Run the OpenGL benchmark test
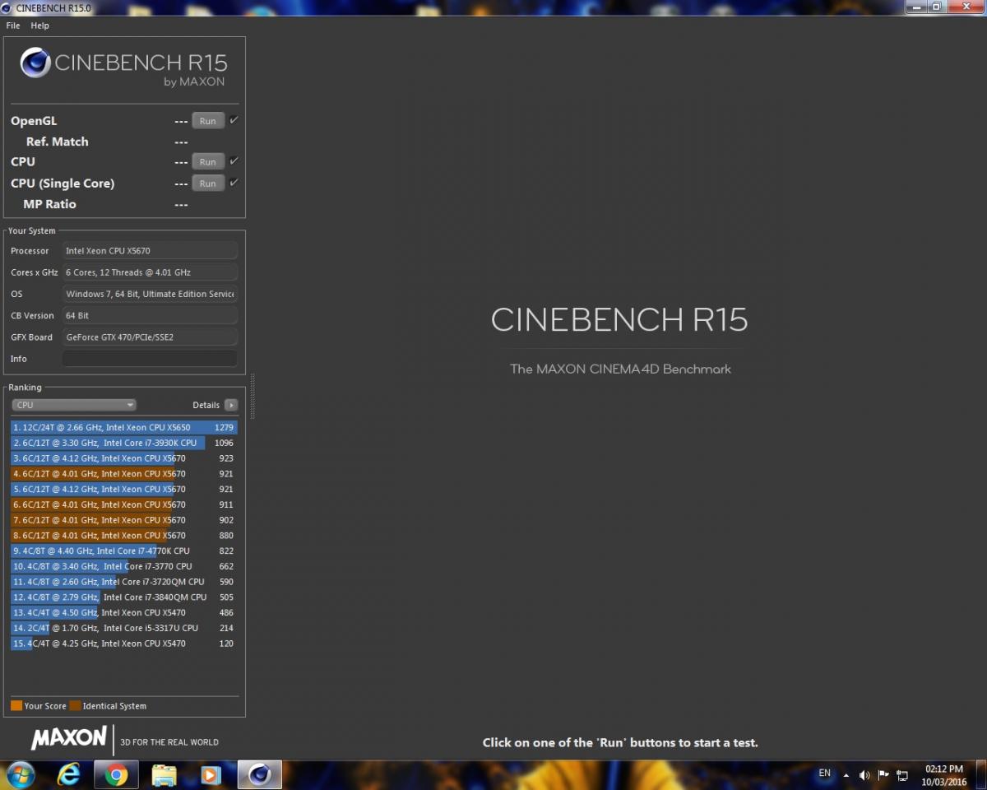Viewport: 987px width, 790px height. tap(208, 121)
